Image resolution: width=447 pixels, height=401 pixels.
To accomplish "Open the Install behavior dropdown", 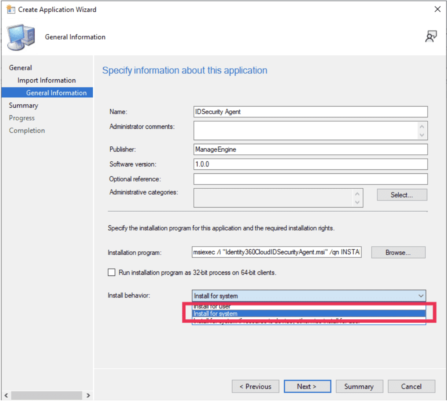I will (x=422, y=296).
